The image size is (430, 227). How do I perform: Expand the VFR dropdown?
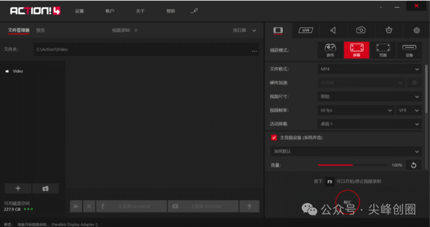point(409,110)
